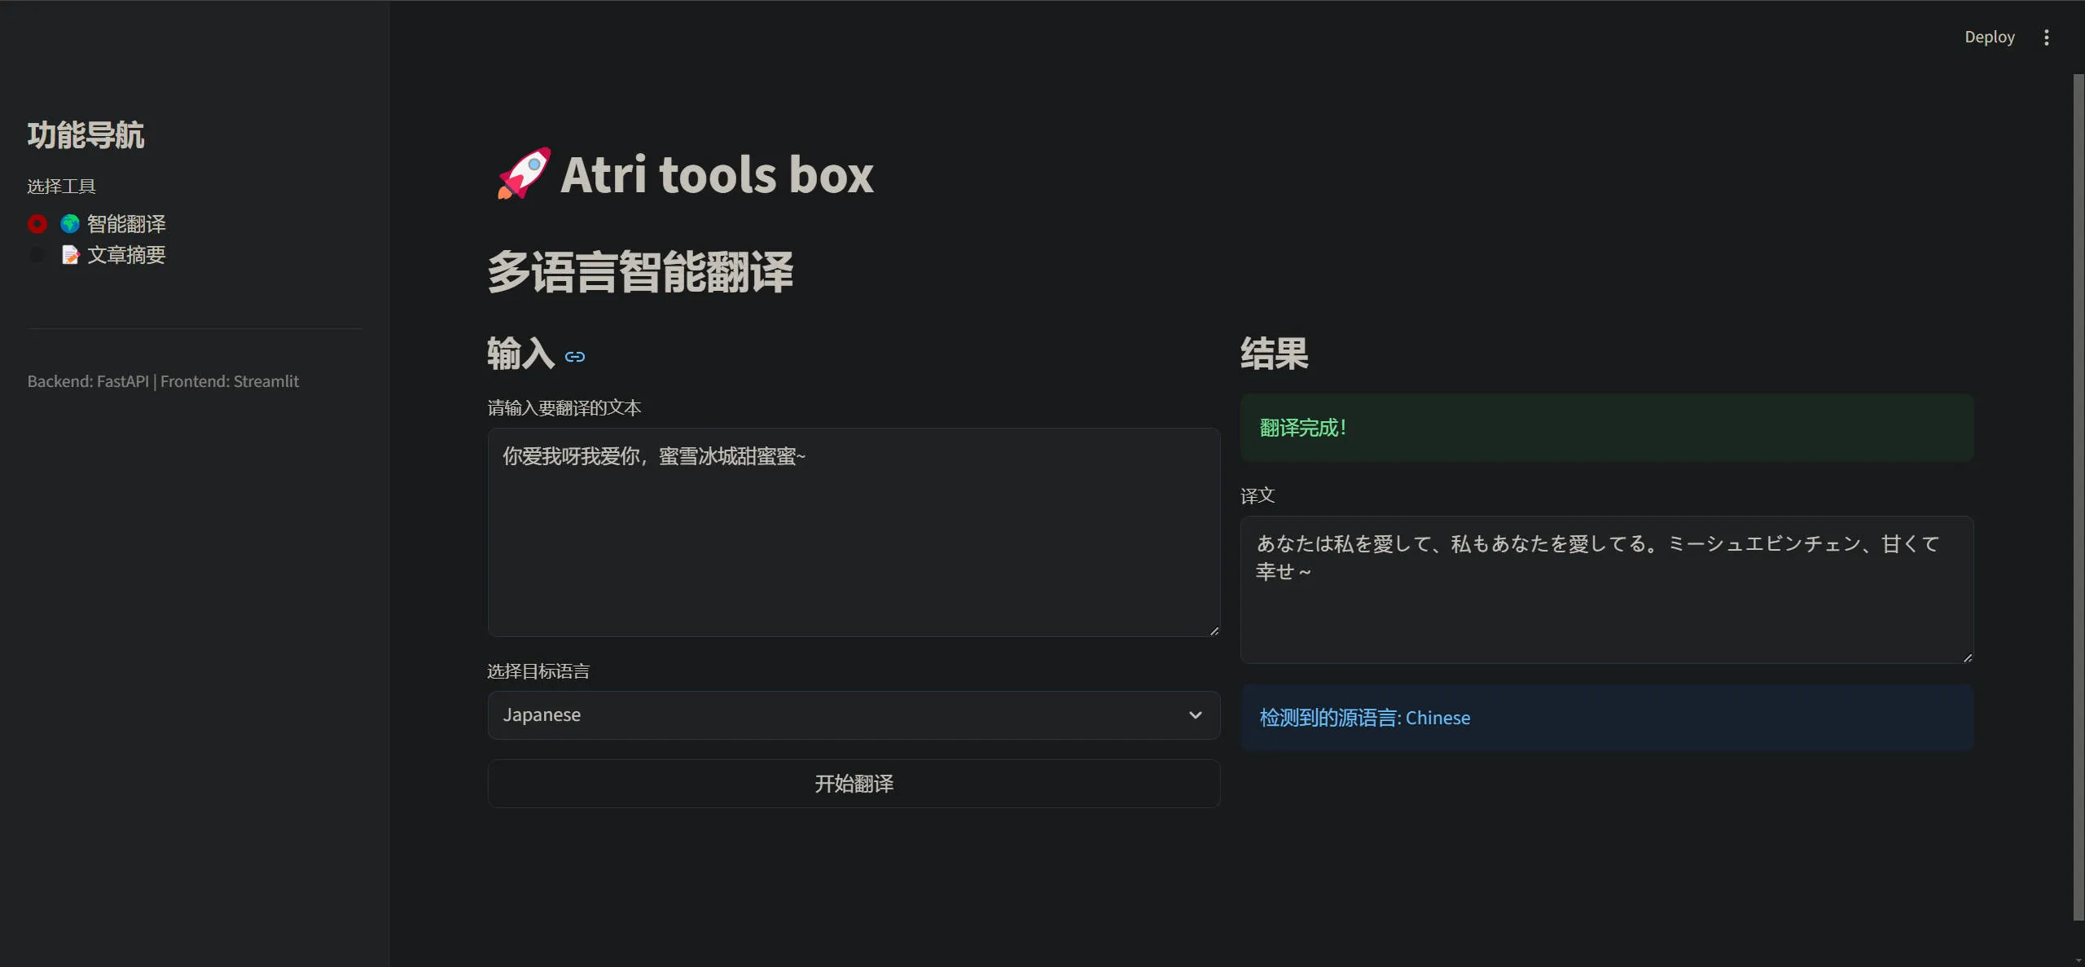Click the memo icon for 文章摘要

pyautogui.click(x=70, y=255)
